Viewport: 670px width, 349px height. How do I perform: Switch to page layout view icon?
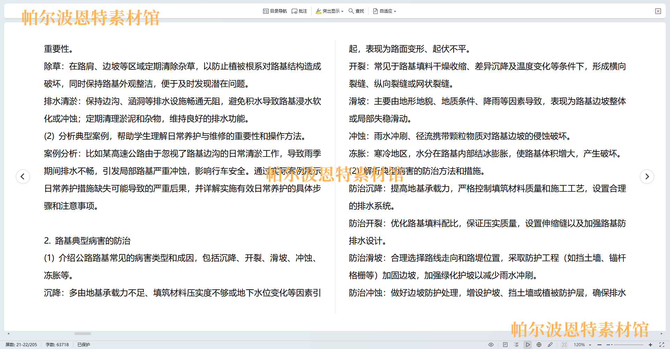point(505,344)
